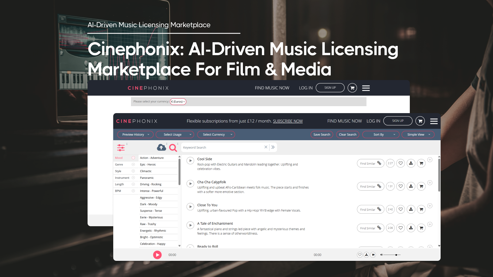This screenshot has height=277, width=493.
Task: Favorite the Cool Side track
Action: point(401,163)
